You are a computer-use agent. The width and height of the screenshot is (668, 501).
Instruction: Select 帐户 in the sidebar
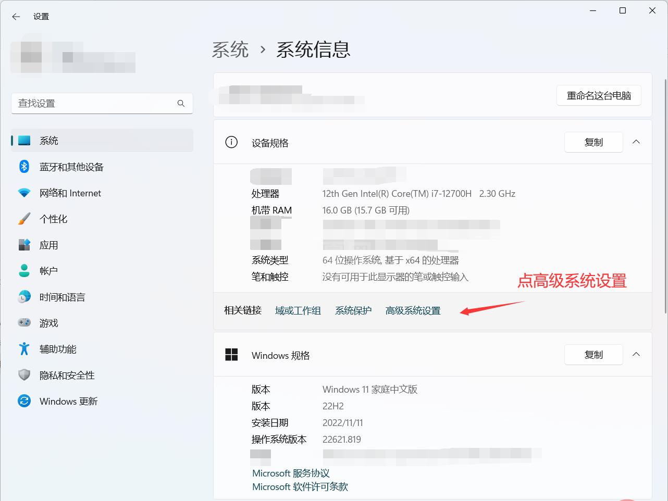tap(102, 271)
